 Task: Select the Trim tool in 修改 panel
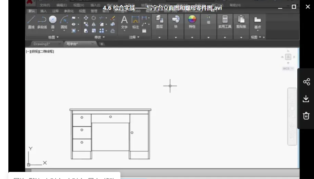pyautogui.click(x=101, y=18)
